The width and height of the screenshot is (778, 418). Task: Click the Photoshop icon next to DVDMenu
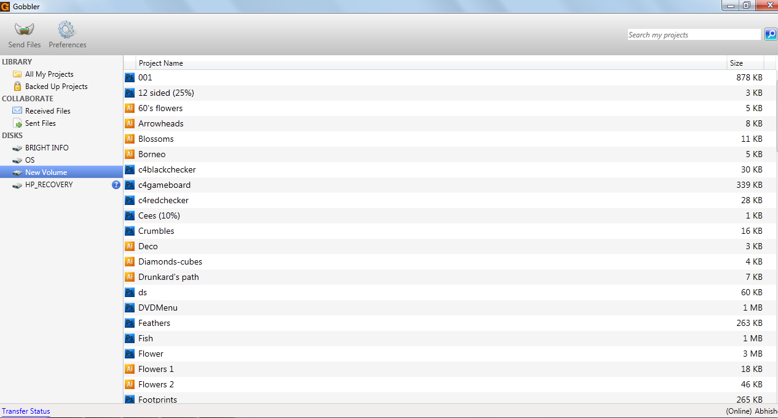pyautogui.click(x=130, y=308)
